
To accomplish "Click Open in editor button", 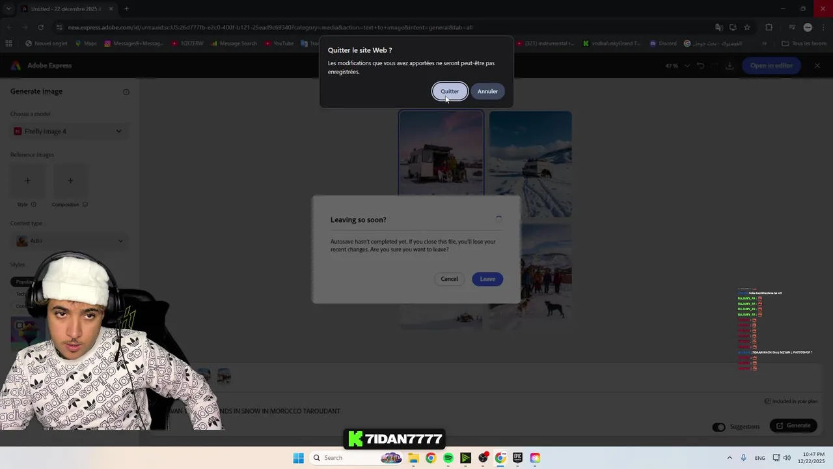I will [771, 66].
